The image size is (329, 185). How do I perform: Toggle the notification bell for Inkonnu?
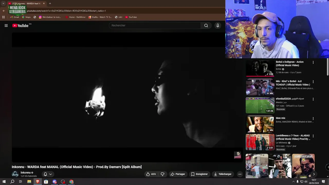coord(45,174)
